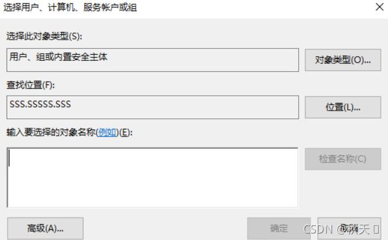Open the 例如 examples link
The width and height of the screenshot is (388, 240).
point(107,132)
